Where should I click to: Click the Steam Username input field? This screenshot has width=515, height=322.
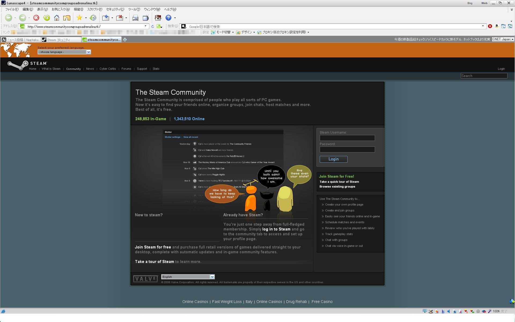tap(347, 138)
